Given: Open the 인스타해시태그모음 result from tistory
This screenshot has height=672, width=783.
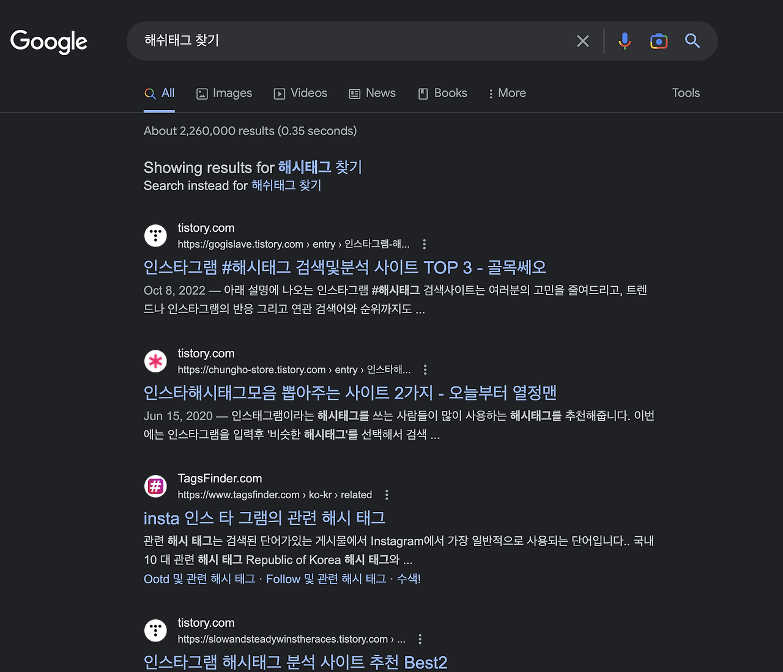Looking at the screenshot, I should click(x=349, y=392).
